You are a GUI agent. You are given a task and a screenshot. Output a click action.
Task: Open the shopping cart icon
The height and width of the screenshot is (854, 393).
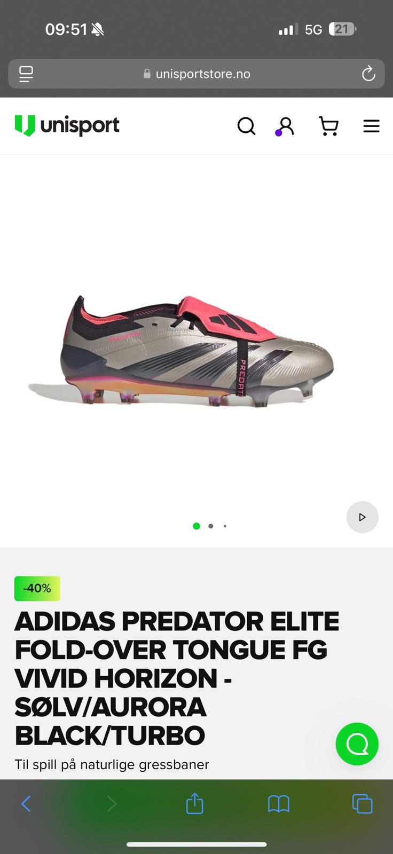[328, 126]
